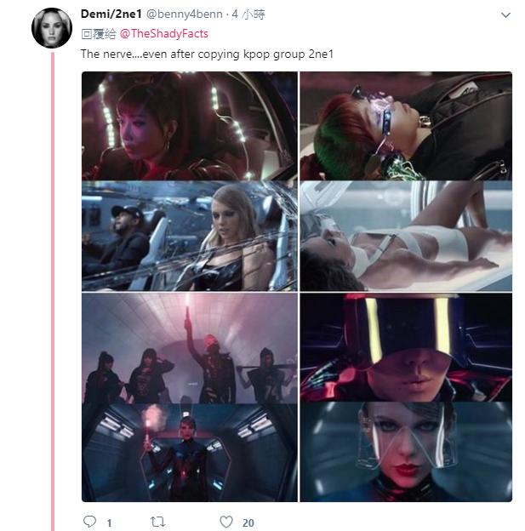Open the Demi/2ne1 profile avatar
The width and height of the screenshot is (525, 531).
(x=51, y=28)
